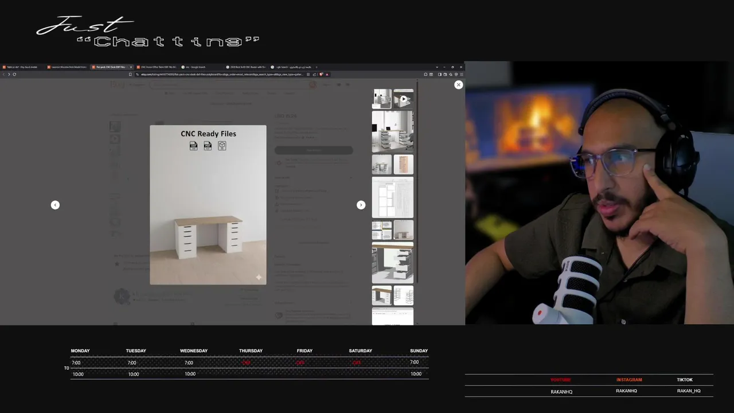Open the browser hamburger menu
The width and height of the screenshot is (734, 413).
click(x=461, y=74)
